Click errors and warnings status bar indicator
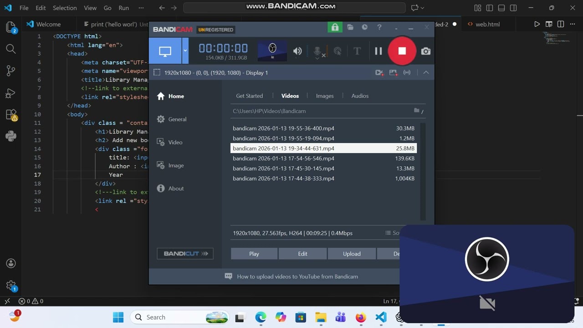The width and height of the screenshot is (583, 328). [31, 301]
